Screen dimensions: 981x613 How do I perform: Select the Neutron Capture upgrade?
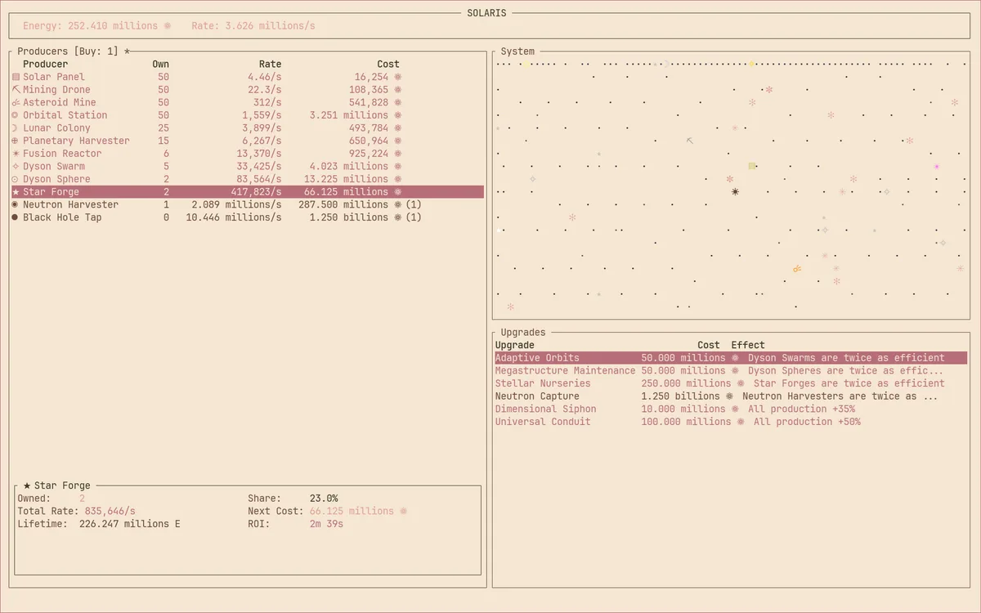point(731,396)
